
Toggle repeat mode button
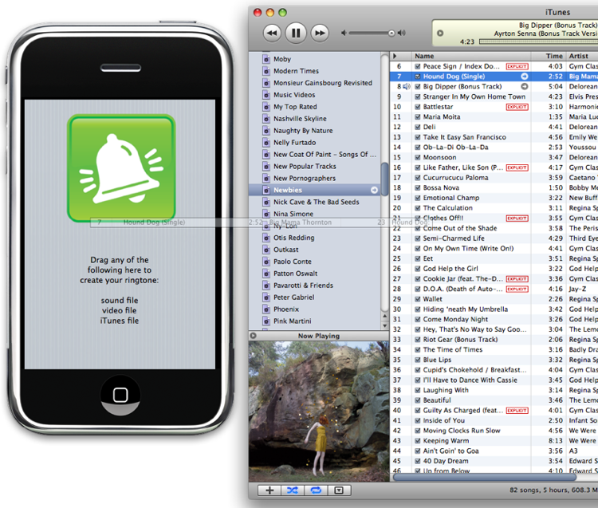[x=316, y=490]
